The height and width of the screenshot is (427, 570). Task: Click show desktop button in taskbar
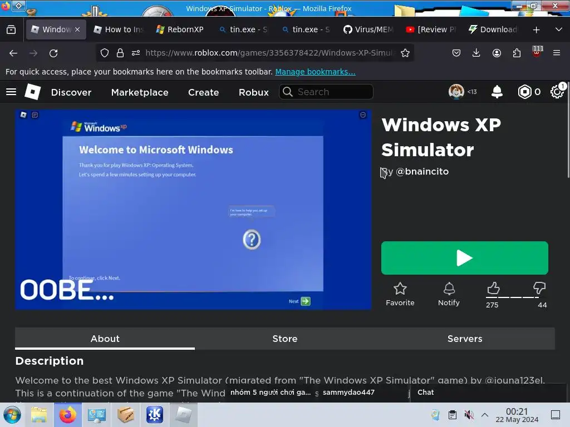tap(556, 415)
